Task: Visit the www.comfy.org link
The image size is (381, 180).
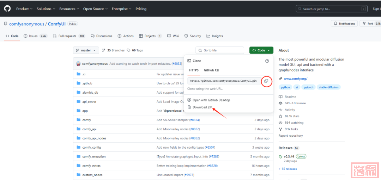Action: click(296, 79)
